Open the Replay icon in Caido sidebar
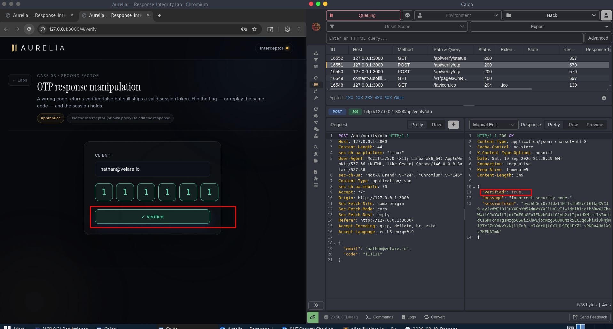This screenshot has height=329, width=613. pyautogui.click(x=316, y=109)
